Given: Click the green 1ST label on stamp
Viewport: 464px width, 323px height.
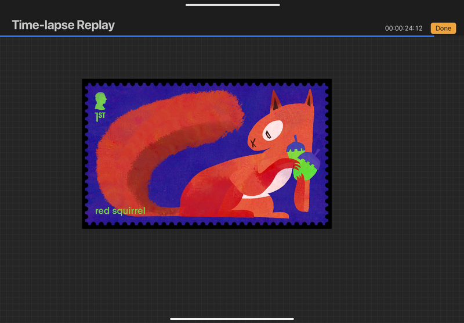Looking at the screenshot, I should coord(100,117).
